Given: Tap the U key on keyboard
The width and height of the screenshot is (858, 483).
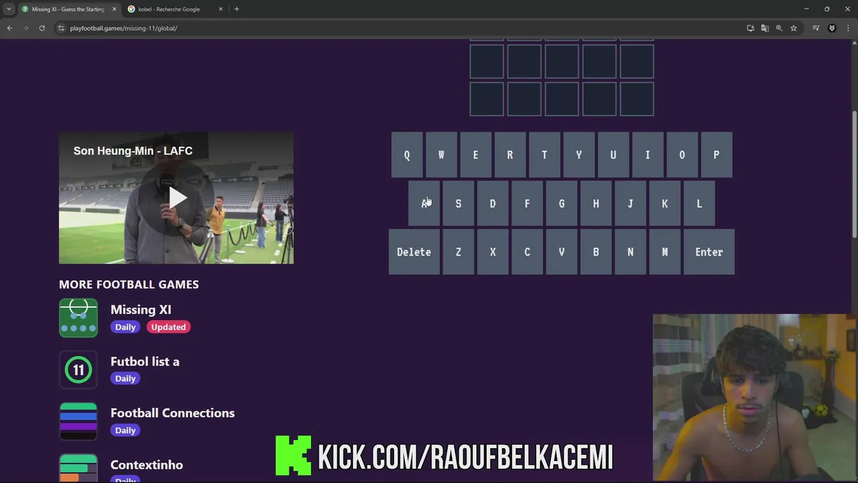Looking at the screenshot, I should [613, 155].
